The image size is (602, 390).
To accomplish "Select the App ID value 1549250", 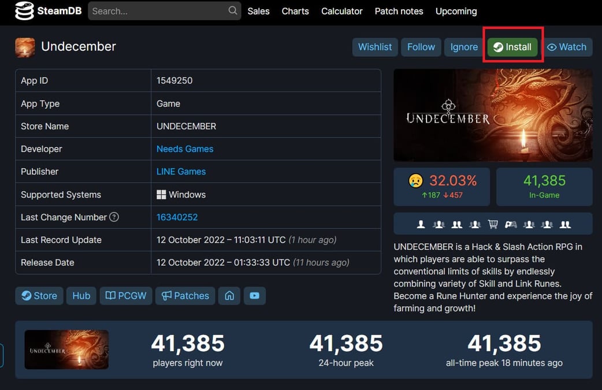I will 174,81.
